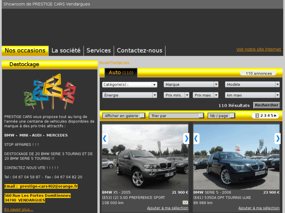Viewport: 285px width, 213px height.
Task: Go to results page 5
Action: (x=272, y=116)
